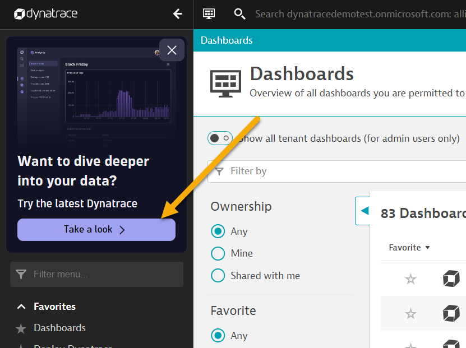Click the search magnifier icon

click(239, 14)
